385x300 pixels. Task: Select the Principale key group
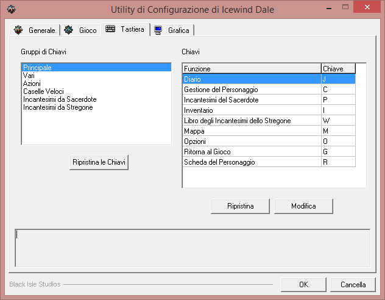point(96,67)
